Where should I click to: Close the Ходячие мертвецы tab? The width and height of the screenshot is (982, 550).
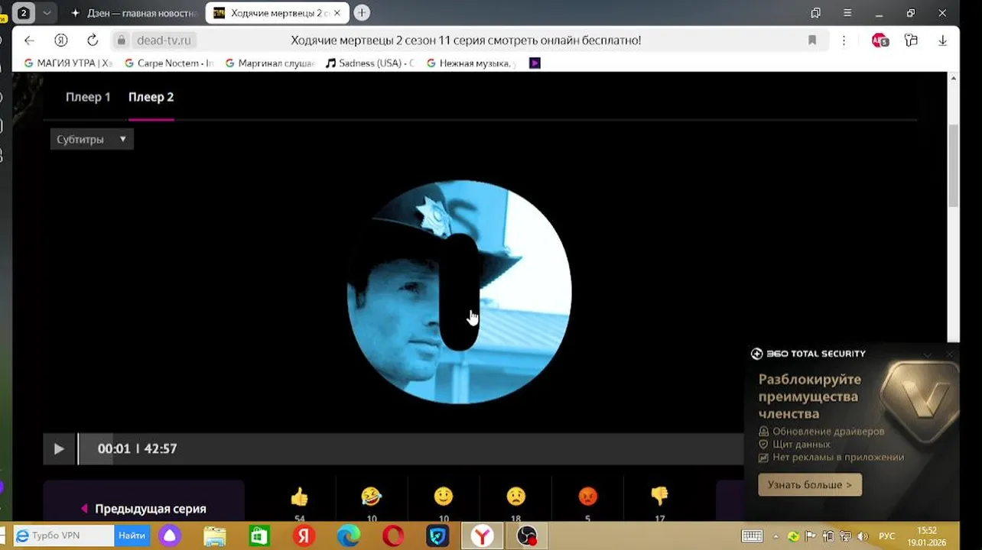[337, 13]
